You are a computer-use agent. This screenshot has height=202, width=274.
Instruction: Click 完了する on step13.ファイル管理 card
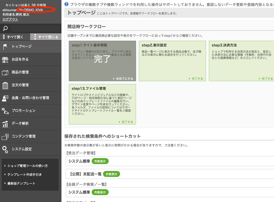126,122
